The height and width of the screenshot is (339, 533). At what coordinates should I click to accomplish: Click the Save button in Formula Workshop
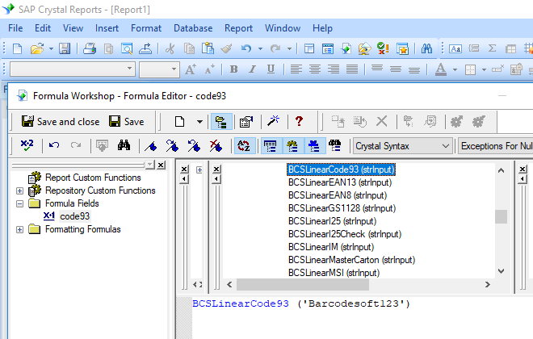(127, 121)
